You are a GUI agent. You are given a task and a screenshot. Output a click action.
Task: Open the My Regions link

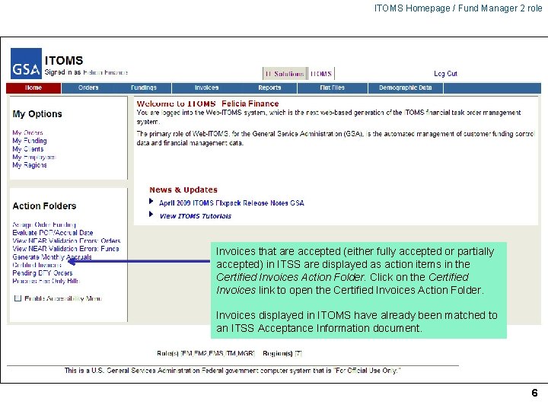pos(30,165)
